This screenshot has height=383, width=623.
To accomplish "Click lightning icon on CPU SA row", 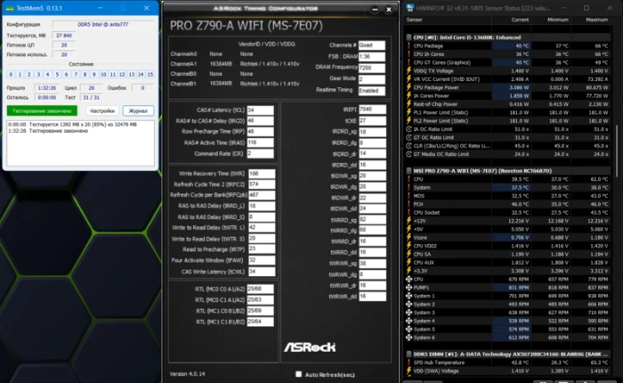I will 409,254.
